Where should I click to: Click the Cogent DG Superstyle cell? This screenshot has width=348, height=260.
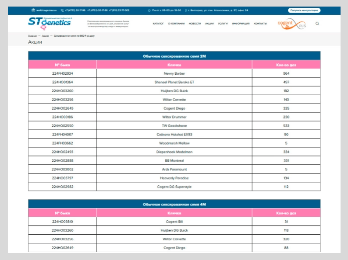pyautogui.click(x=174, y=187)
